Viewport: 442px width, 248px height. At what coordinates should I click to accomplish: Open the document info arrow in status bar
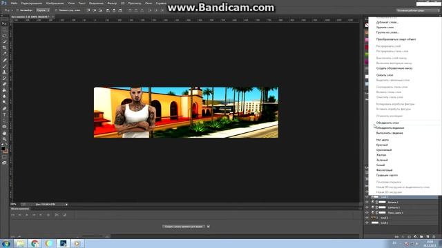pyautogui.click(x=66, y=205)
